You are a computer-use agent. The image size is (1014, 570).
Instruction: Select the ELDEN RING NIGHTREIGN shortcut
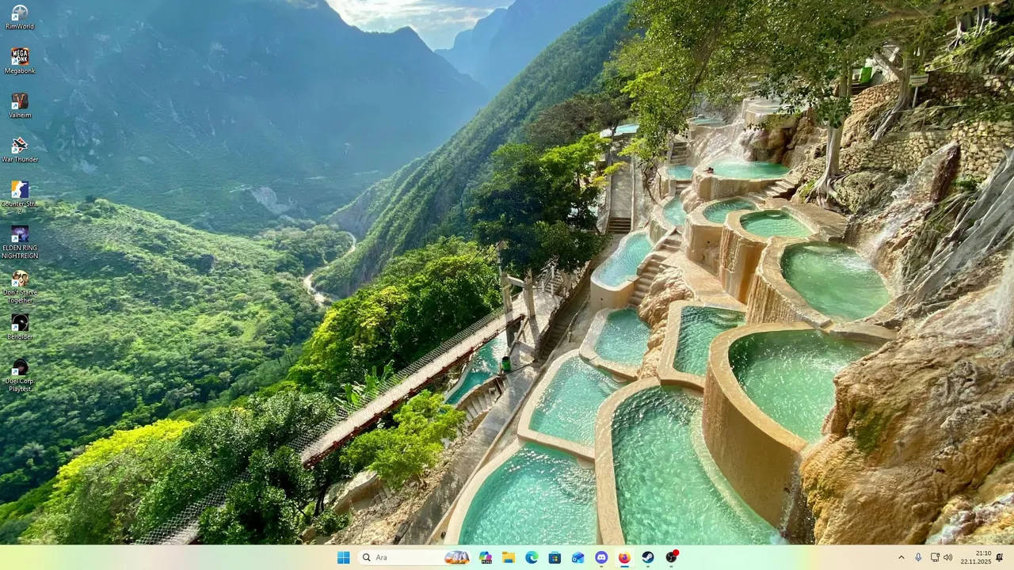(x=20, y=242)
